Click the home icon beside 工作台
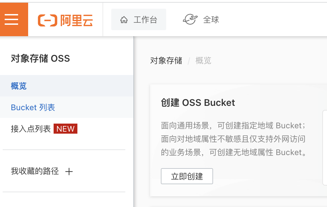Viewport: 327px width, 207px height. pos(124,20)
